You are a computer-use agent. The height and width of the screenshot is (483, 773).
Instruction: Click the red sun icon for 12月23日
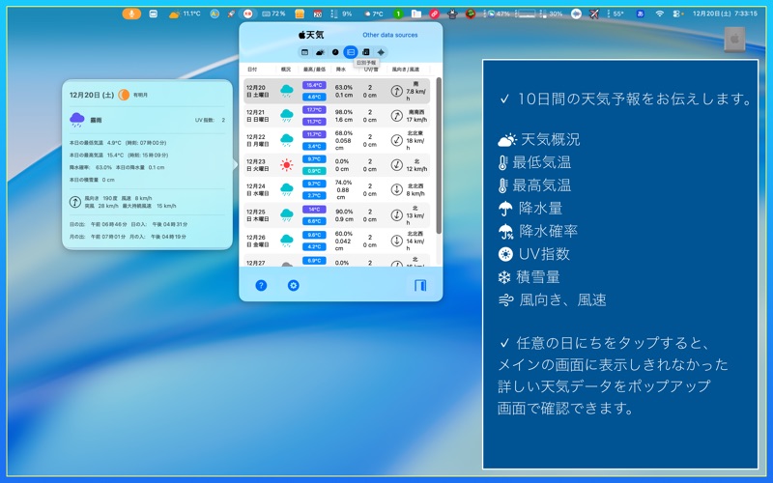(x=286, y=165)
